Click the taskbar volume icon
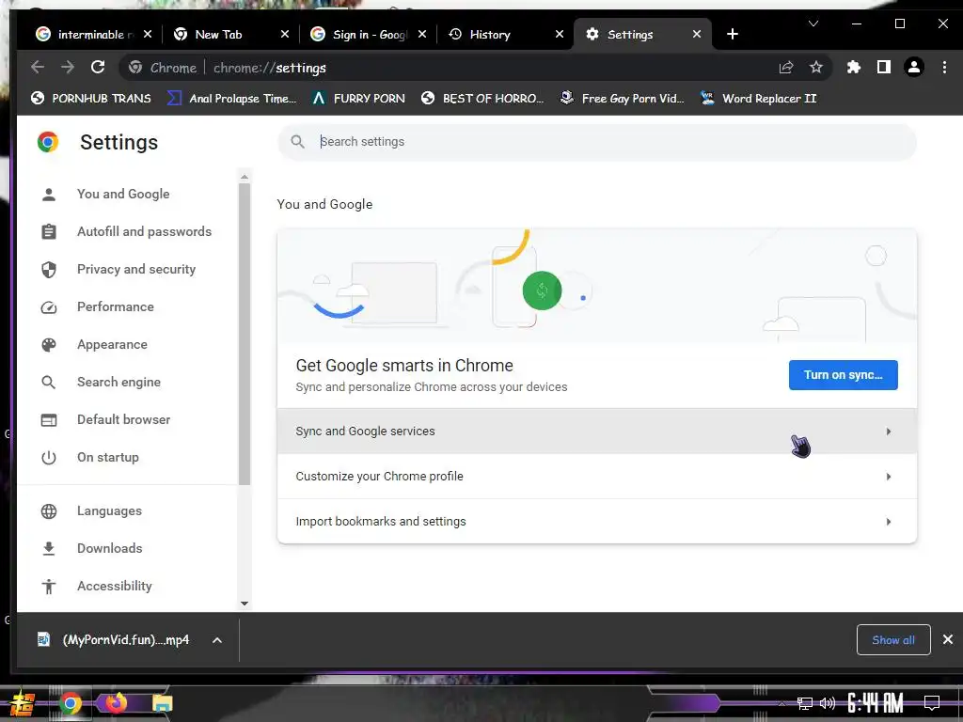Viewport: 963px width, 722px height. coord(828,703)
